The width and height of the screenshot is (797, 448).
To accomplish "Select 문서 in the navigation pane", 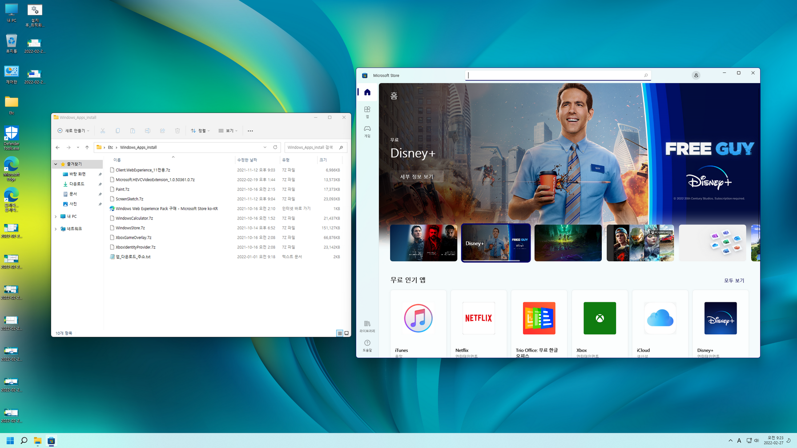I will pyautogui.click(x=72, y=194).
